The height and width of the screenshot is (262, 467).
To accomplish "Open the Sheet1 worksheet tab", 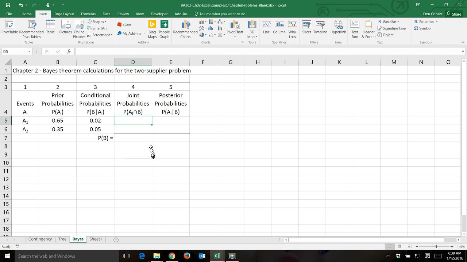I will click(x=96, y=239).
